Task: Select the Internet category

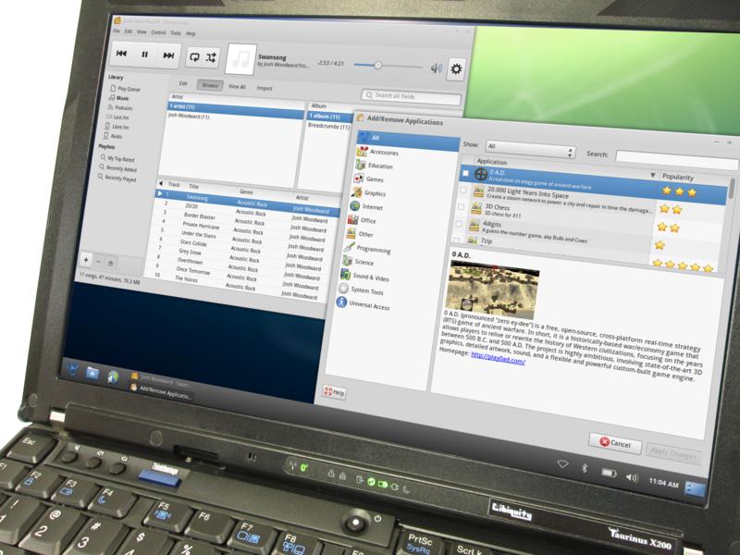Action: tap(366, 206)
